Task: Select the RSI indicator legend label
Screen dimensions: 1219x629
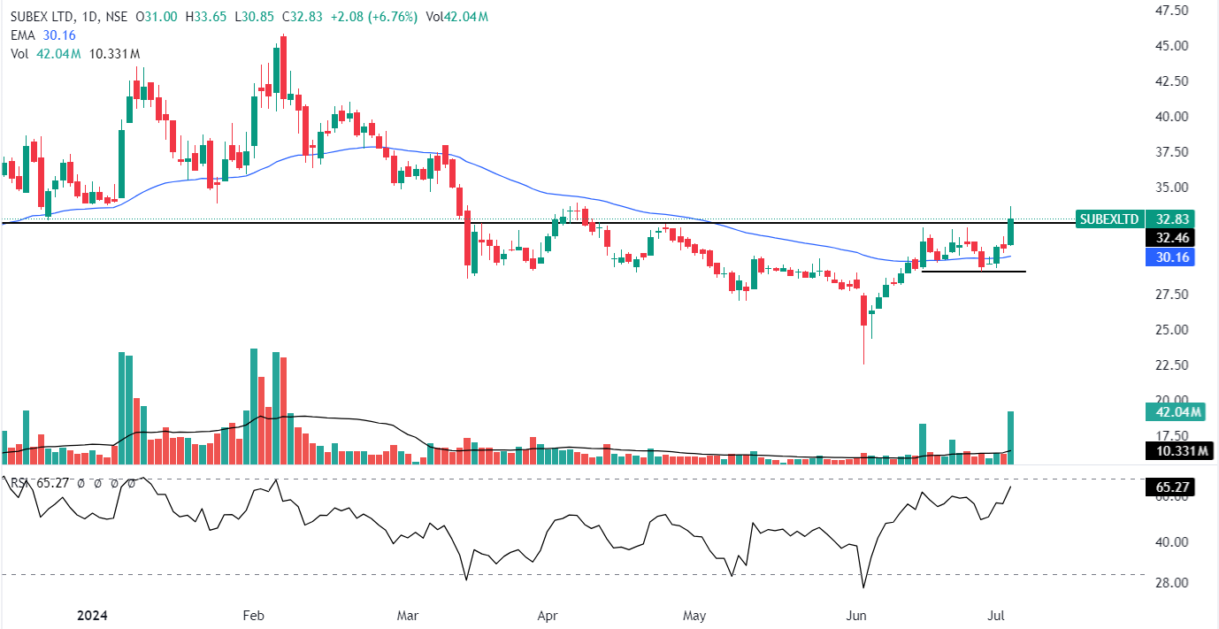Action: (19, 484)
